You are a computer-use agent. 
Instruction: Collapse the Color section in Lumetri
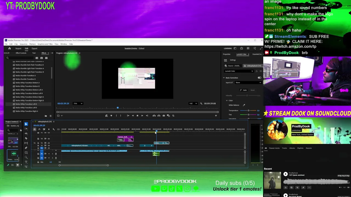(x=227, y=100)
